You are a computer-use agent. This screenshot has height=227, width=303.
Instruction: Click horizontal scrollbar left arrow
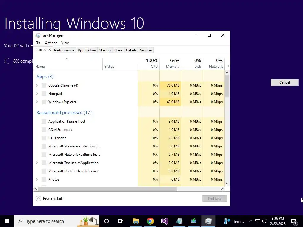(x=36, y=189)
